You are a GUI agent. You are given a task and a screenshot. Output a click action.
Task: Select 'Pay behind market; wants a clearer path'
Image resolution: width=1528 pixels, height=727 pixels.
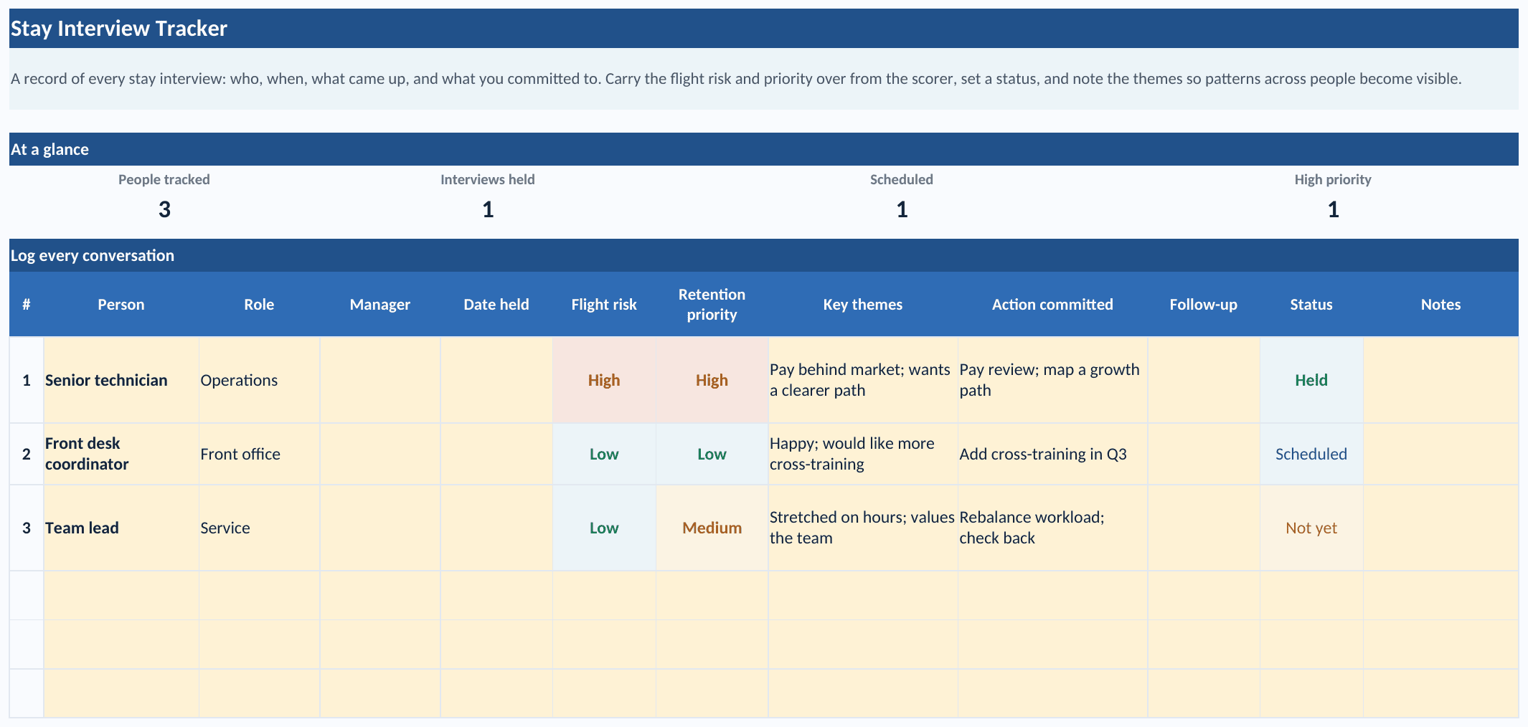point(863,380)
